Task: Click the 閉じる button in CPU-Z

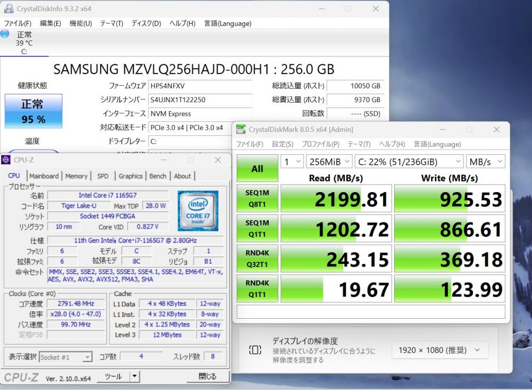Action: pyautogui.click(x=207, y=376)
